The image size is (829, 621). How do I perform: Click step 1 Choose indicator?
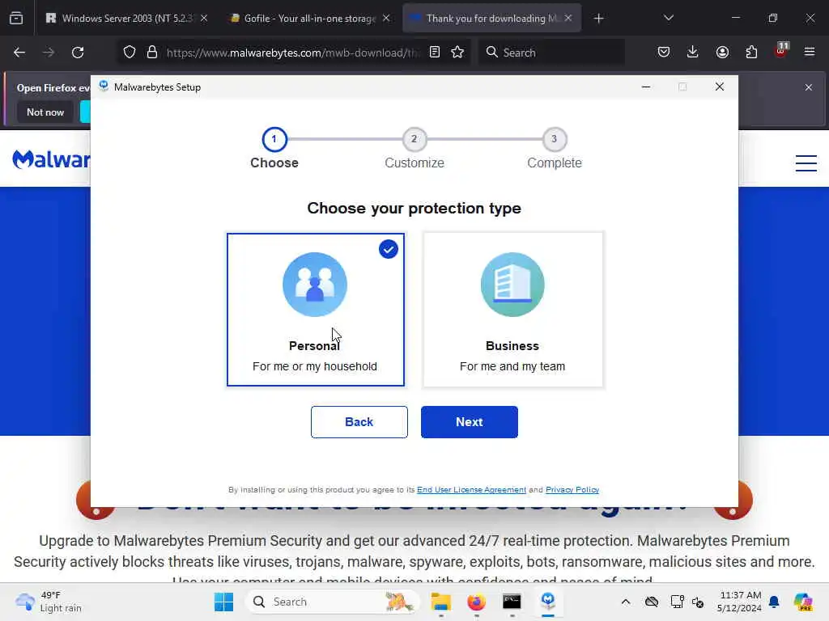[x=274, y=139]
